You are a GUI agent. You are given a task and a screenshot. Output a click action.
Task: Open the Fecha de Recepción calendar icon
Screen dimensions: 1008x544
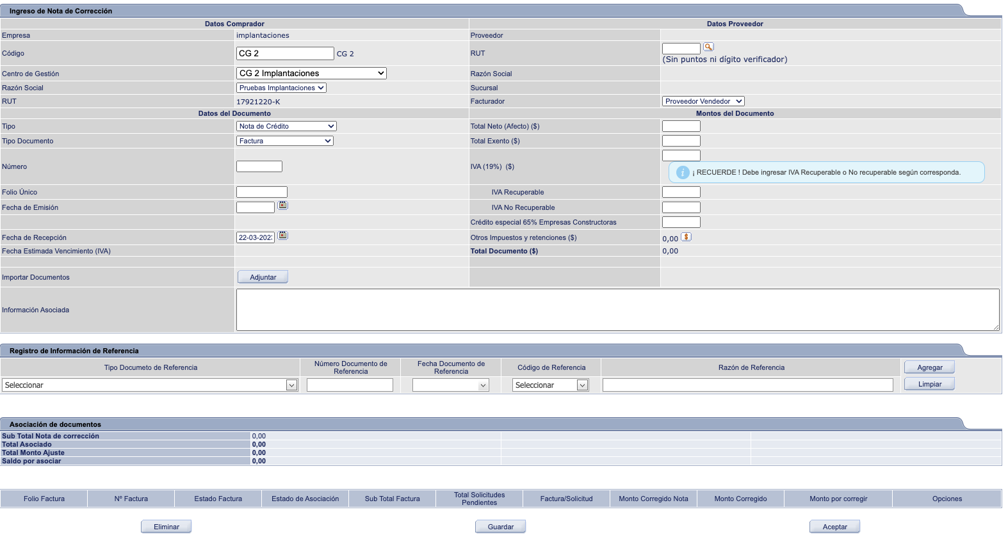pyautogui.click(x=283, y=236)
